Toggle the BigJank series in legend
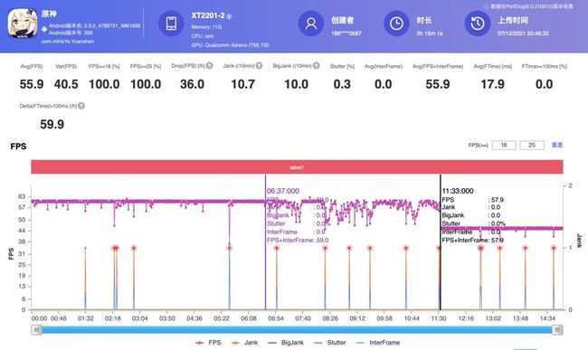The width and height of the screenshot is (588, 350). pos(286,343)
